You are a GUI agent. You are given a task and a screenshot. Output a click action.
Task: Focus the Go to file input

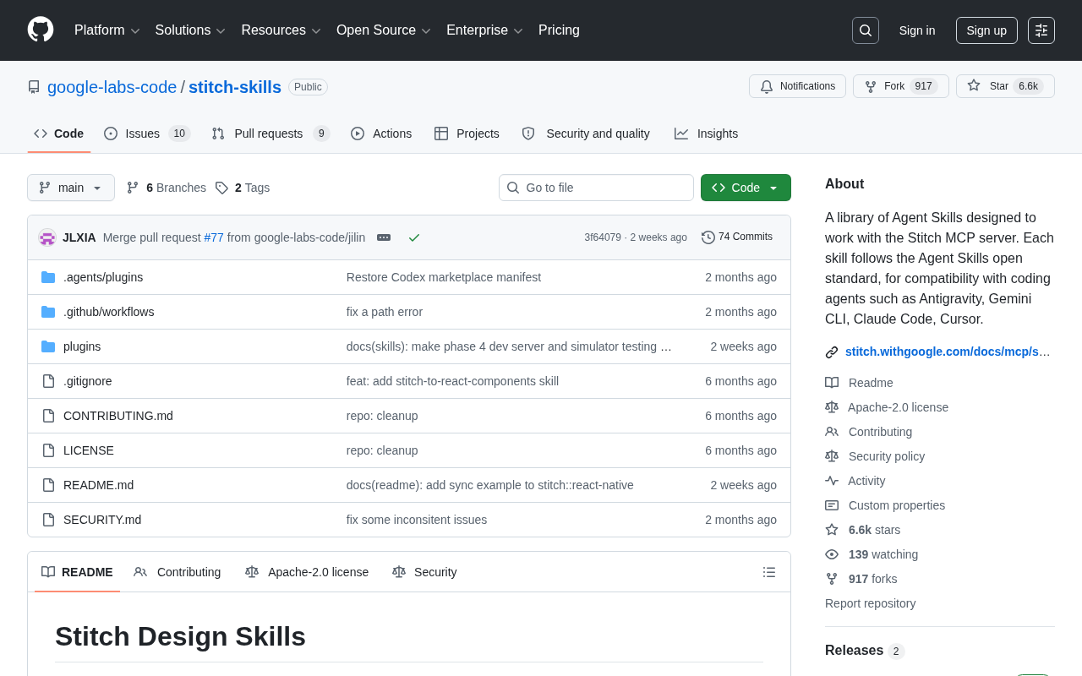coord(596,188)
